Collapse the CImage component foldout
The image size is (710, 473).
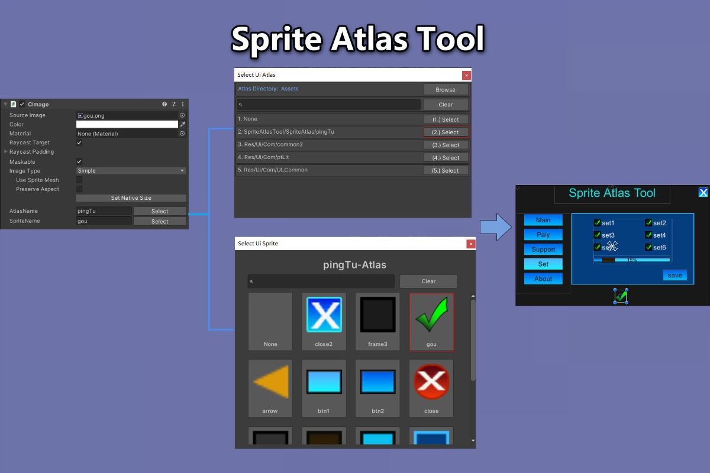(5, 104)
